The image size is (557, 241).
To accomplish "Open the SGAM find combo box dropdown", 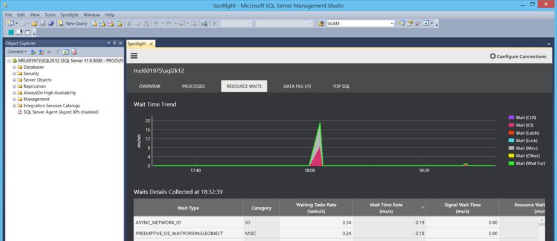I will point(392,23).
